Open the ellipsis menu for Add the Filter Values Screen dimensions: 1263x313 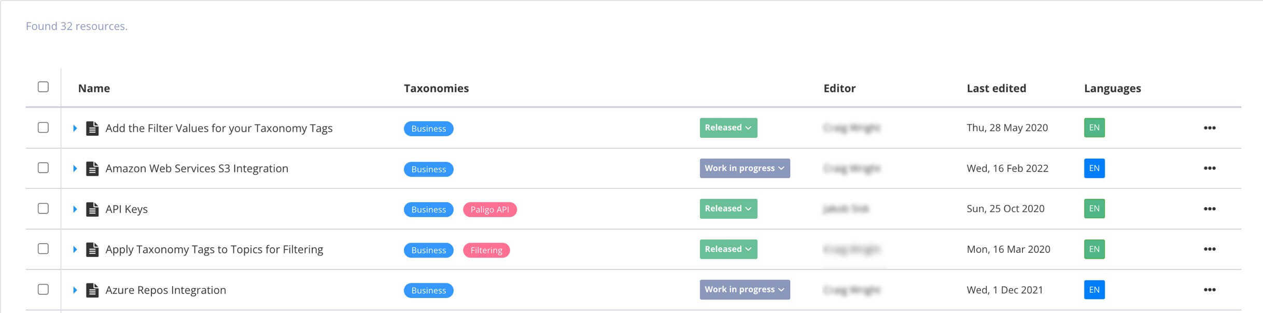pos(1210,128)
